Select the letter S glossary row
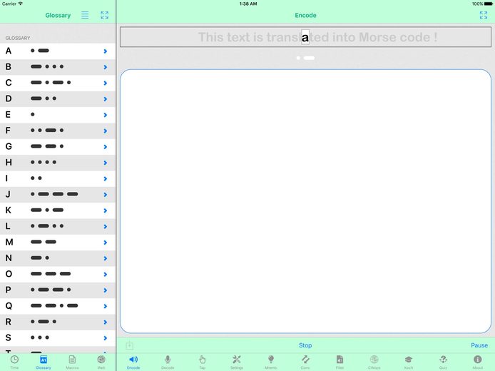 pos(58,337)
